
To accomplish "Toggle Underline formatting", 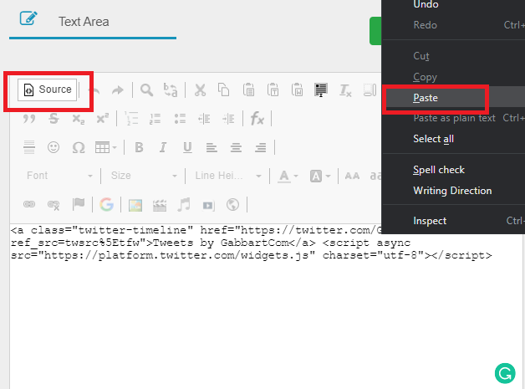I will point(187,147).
